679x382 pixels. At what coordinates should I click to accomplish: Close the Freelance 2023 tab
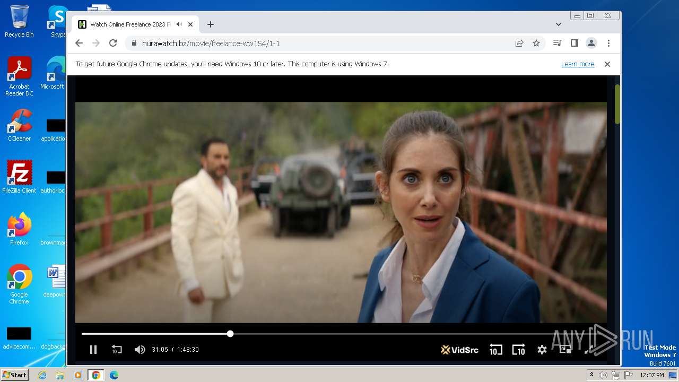tap(190, 24)
